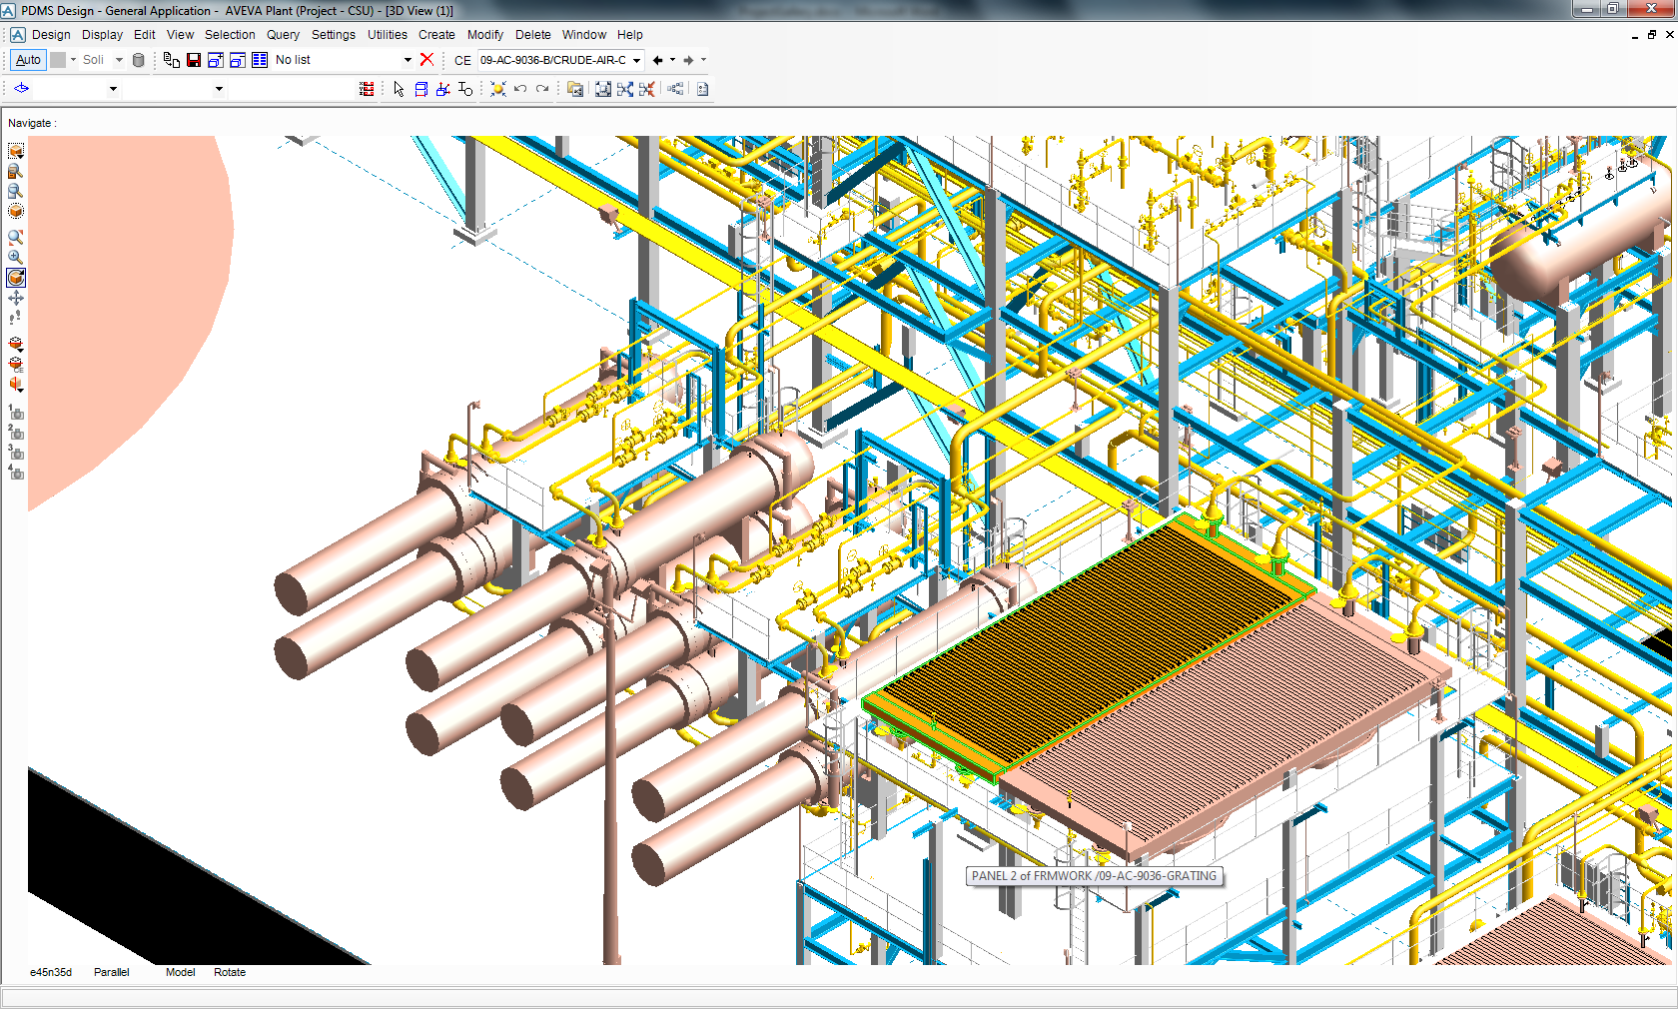The image size is (1678, 1009).
Task: Open the CE element name dropdown
Action: click(636, 60)
